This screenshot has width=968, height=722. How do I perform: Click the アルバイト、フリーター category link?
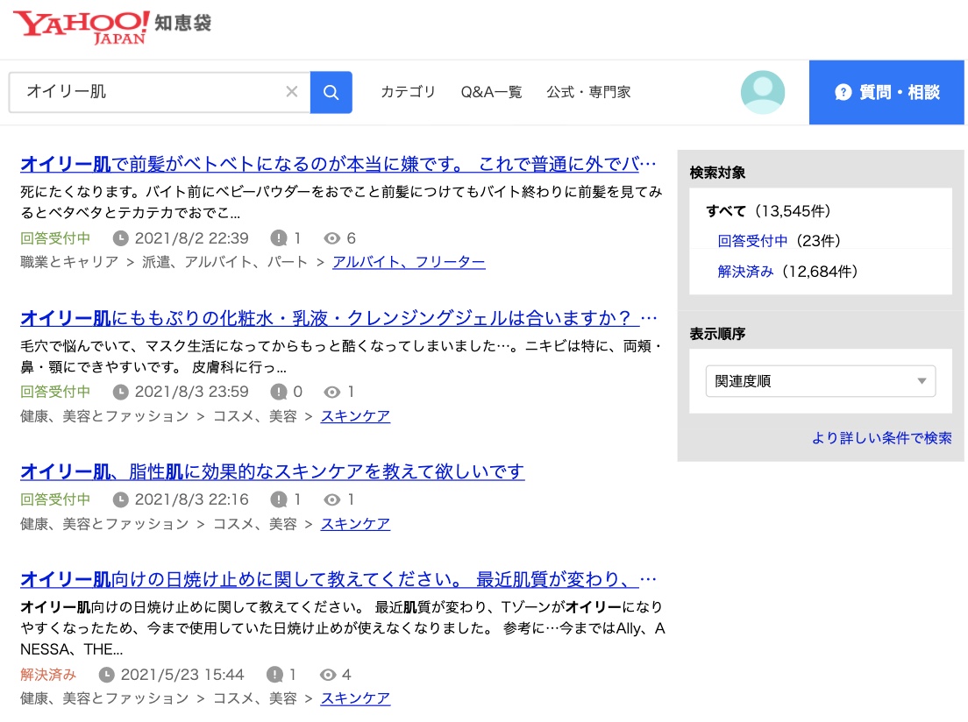(x=409, y=262)
